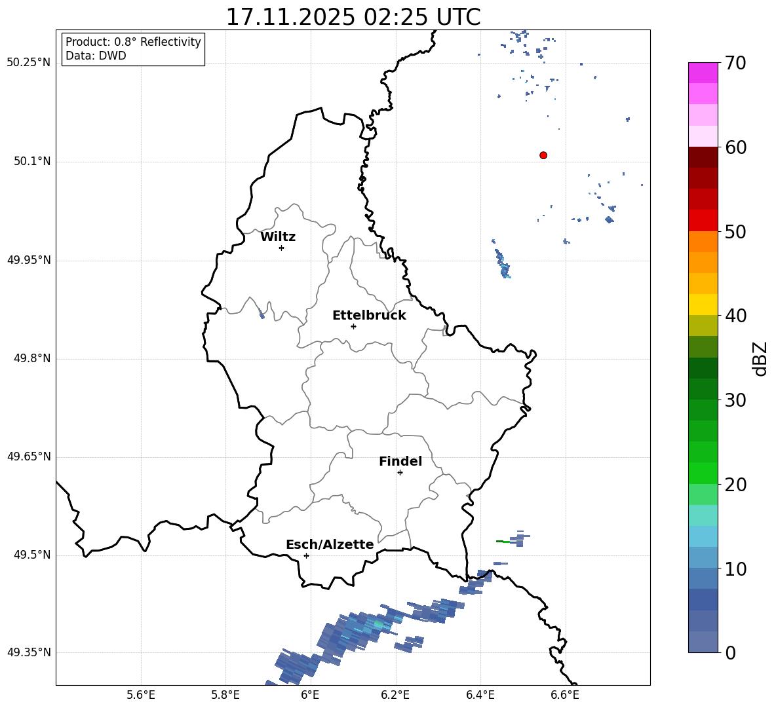776x708 pixels.
Task: Click the 49.5°N latitude label
Action: click(32, 555)
